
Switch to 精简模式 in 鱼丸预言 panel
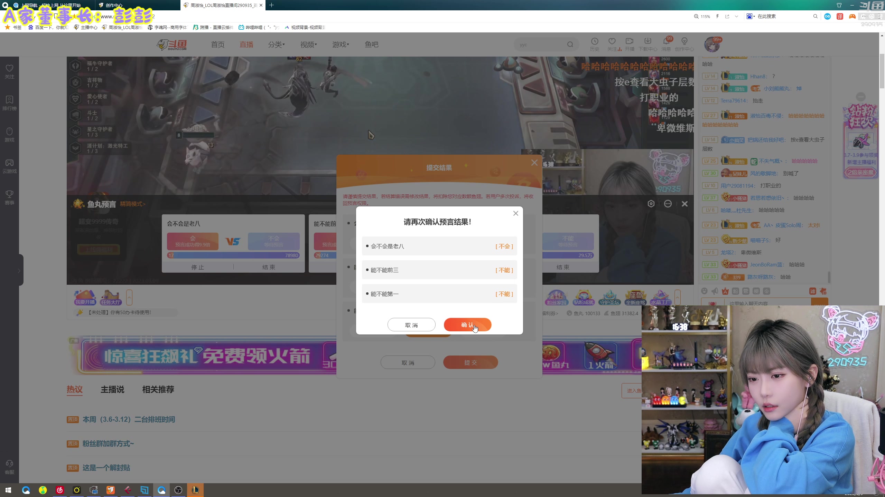133,204
